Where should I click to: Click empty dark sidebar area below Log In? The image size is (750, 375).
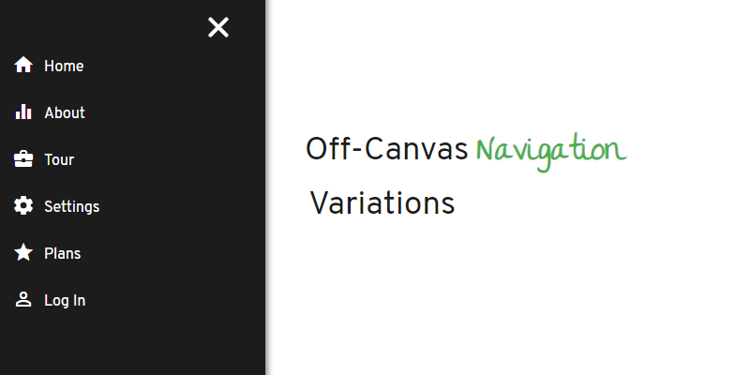(x=131, y=347)
